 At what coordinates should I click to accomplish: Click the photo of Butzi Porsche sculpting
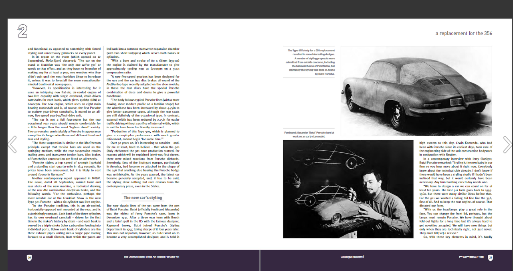(348, 189)
